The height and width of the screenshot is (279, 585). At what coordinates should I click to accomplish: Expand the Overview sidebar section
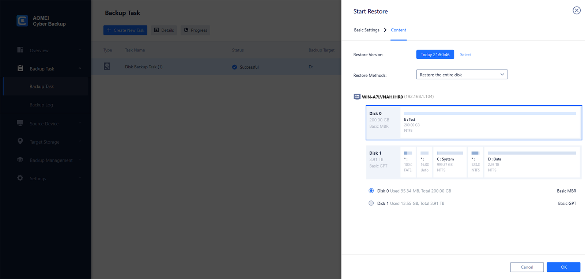[80, 50]
